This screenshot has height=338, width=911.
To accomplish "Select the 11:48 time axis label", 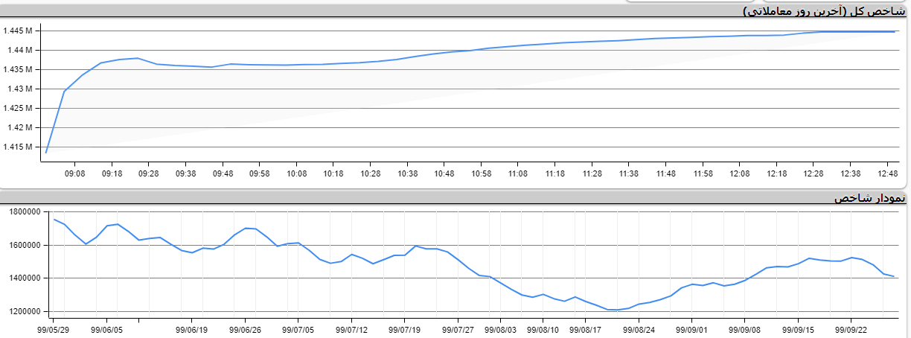I will click(666, 173).
